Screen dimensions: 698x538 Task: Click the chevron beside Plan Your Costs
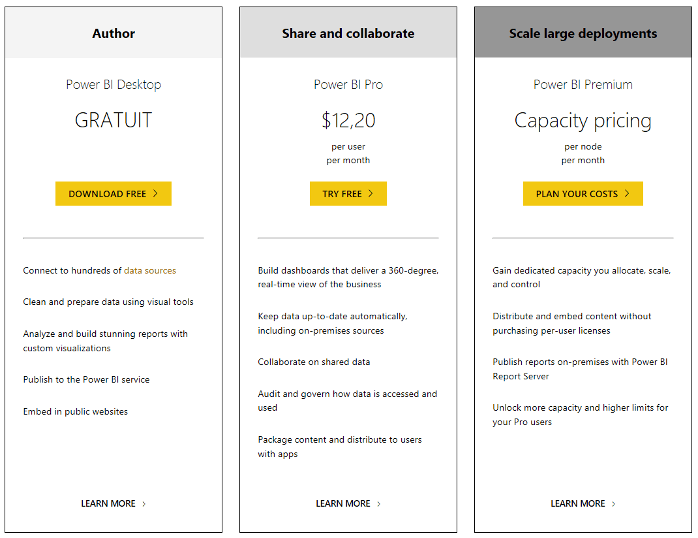[627, 193]
